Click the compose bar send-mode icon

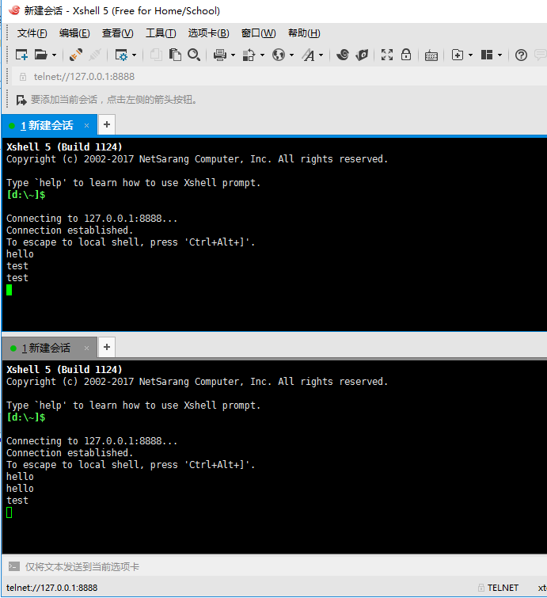click(14, 566)
